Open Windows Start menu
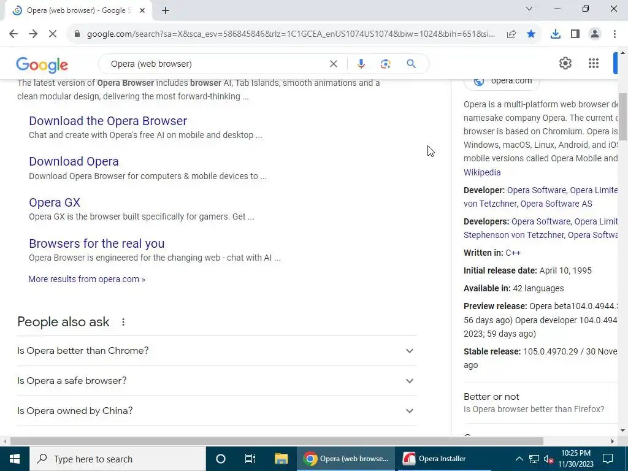Viewport: 628px width, 471px height. coord(15,459)
